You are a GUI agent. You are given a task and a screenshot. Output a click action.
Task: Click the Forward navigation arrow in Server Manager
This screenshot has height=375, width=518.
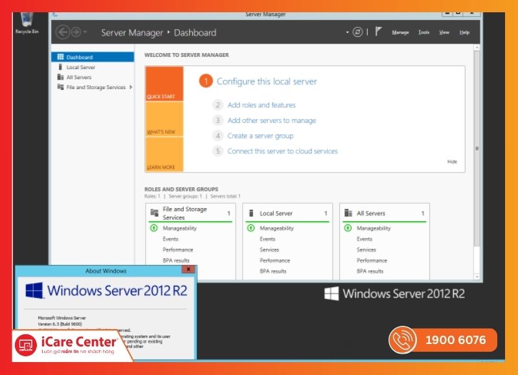(x=76, y=32)
